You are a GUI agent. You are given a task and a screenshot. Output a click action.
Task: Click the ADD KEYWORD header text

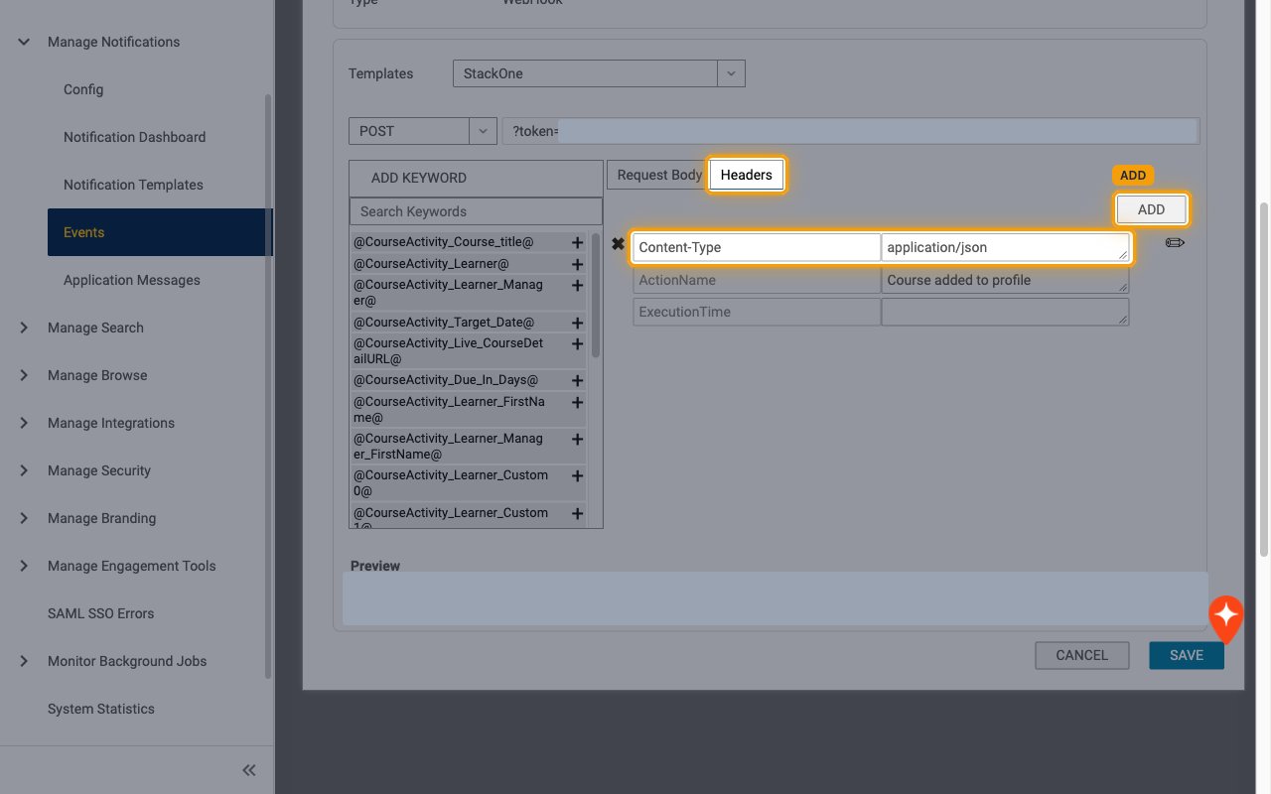click(419, 178)
